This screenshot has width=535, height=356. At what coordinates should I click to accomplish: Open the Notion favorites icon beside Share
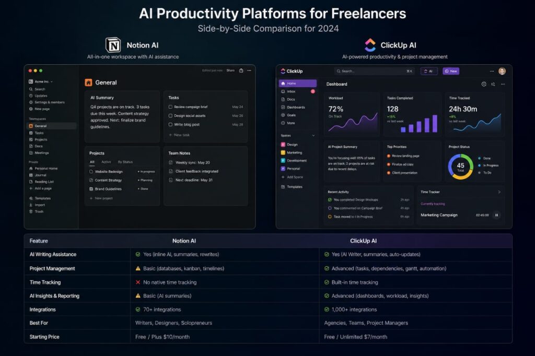point(241,70)
